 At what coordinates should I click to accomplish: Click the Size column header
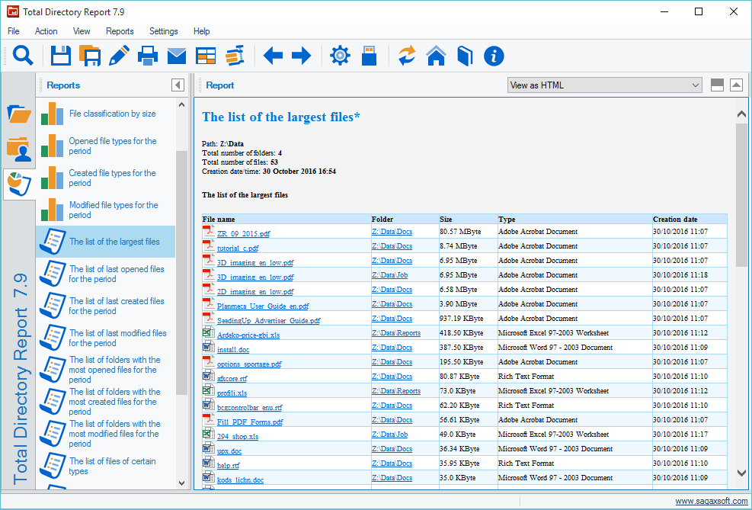[468, 220]
